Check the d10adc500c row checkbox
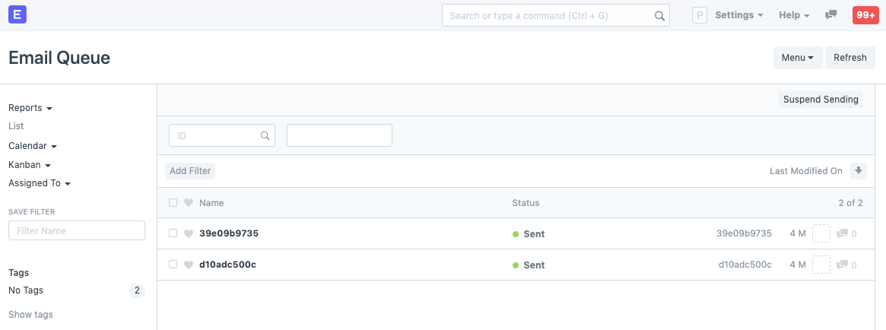This screenshot has width=886, height=330. coord(173,265)
